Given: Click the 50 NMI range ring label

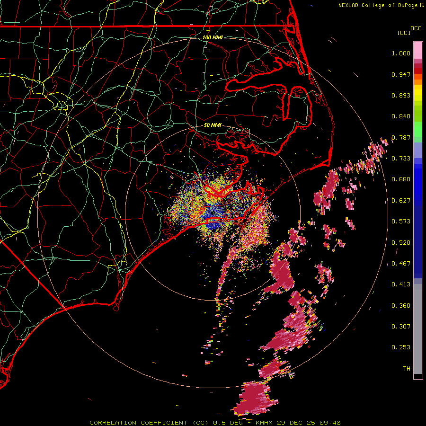Looking at the screenshot, I should point(213,125).
